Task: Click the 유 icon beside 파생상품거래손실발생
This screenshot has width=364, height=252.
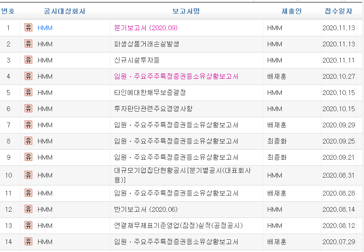Action: (x=28, y=44)
